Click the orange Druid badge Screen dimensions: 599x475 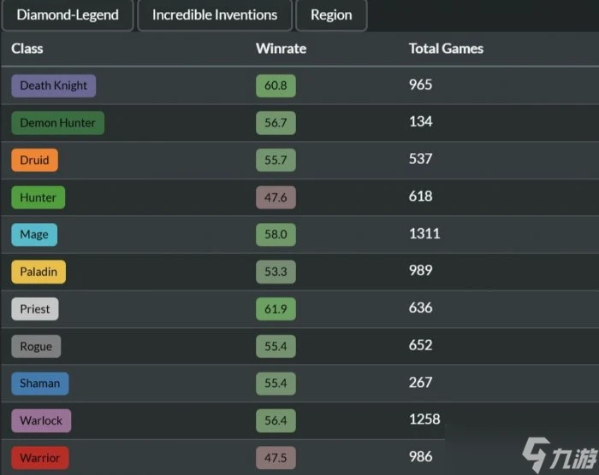coord(34,160)
